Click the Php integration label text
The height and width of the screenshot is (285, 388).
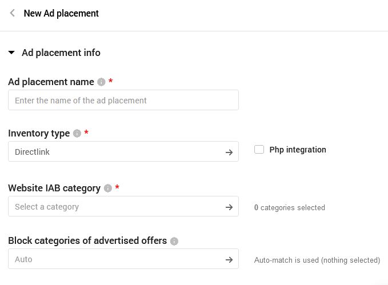tap(297, 150)
